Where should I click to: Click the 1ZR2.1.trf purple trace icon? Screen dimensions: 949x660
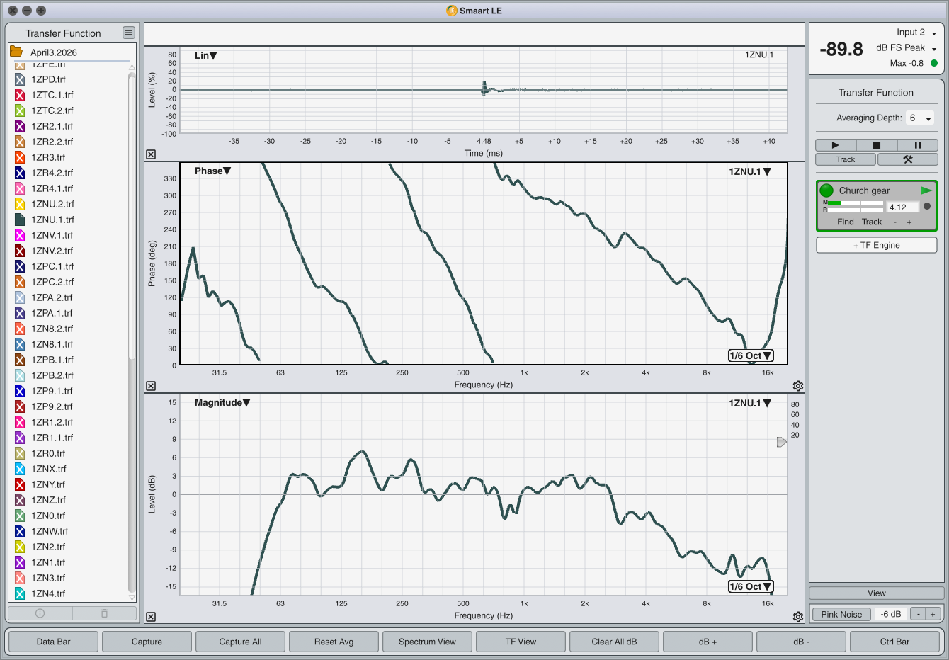(x=20, y=126)
